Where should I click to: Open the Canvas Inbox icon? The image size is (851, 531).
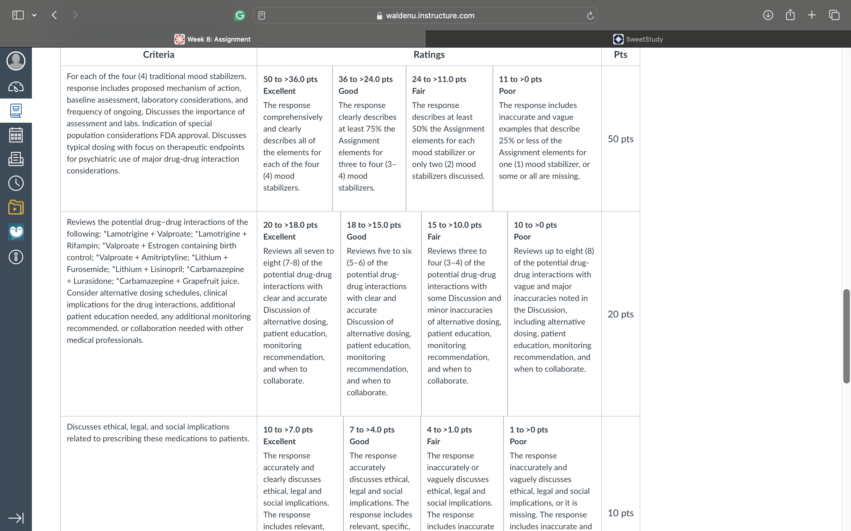(x=16, y=159)
